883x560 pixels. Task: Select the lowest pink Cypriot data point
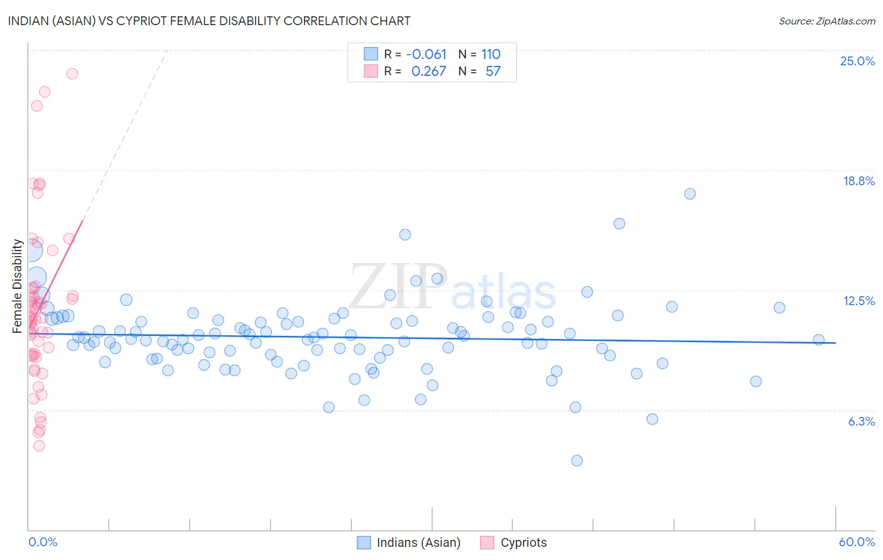pyautogui.click(x=39, y=446)
